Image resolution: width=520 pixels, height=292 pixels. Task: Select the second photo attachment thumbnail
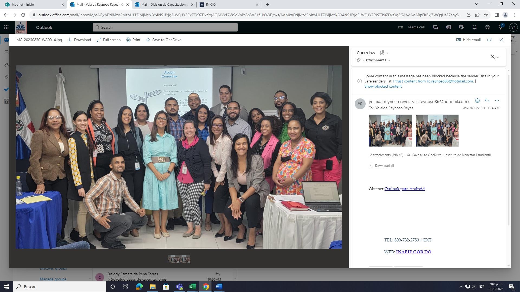pos(437,131)
